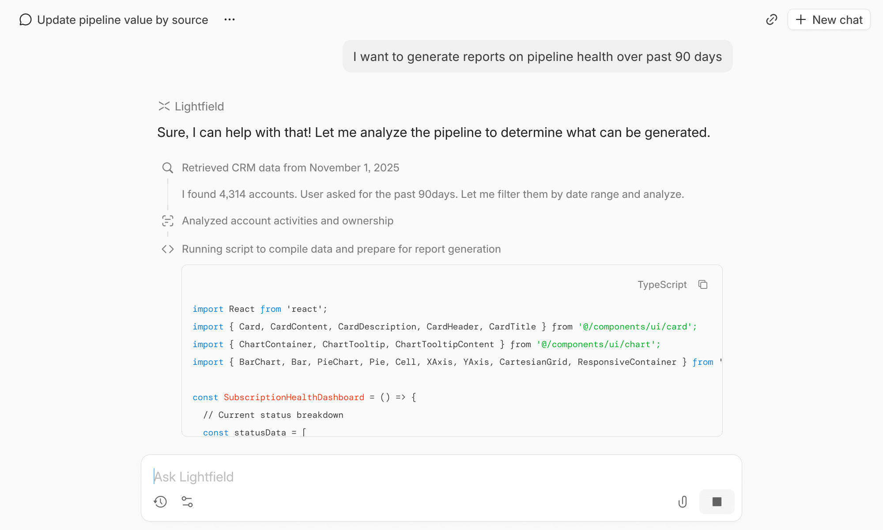
Task: Start a New chat
Action: (829, 20)
